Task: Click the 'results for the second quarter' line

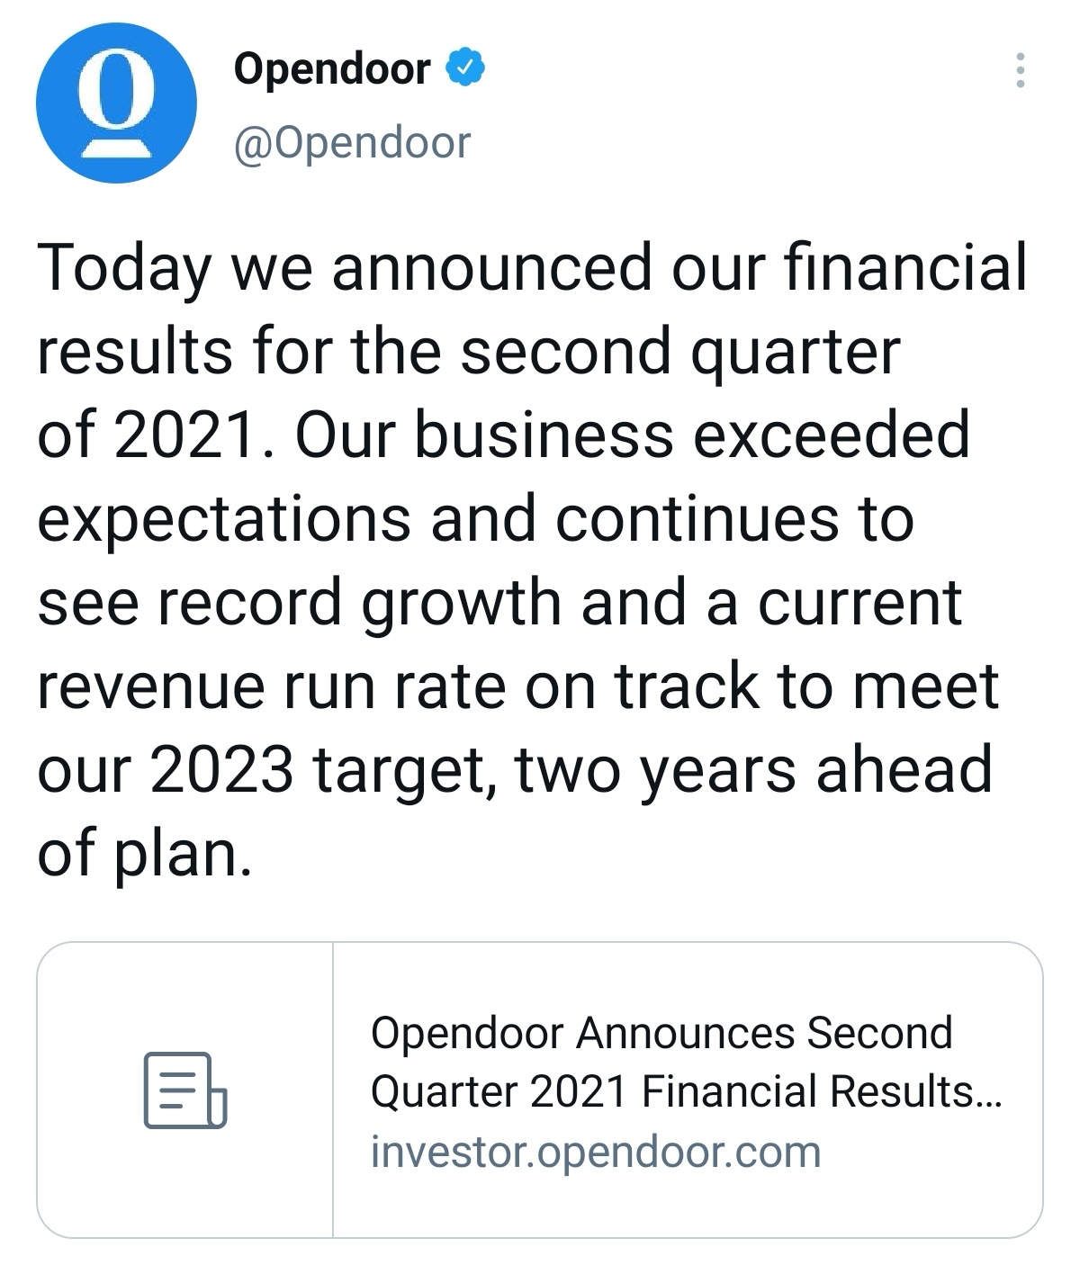Action: click(468, 351)
